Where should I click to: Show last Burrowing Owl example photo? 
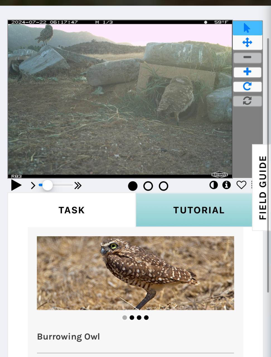[146, 317]
